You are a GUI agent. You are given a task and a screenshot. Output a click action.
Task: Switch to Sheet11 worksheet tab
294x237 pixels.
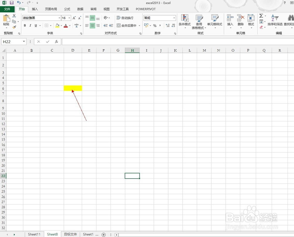pyautogui.click(x=34, y=234)
